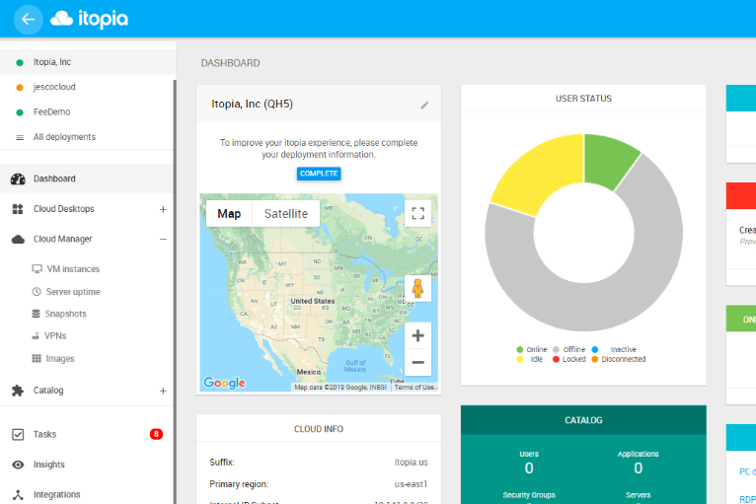Toggle Disconnected legend entry

coord(618,359)
